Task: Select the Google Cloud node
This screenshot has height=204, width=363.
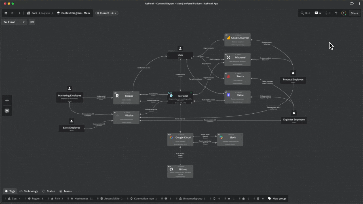Action: point(180,139)
